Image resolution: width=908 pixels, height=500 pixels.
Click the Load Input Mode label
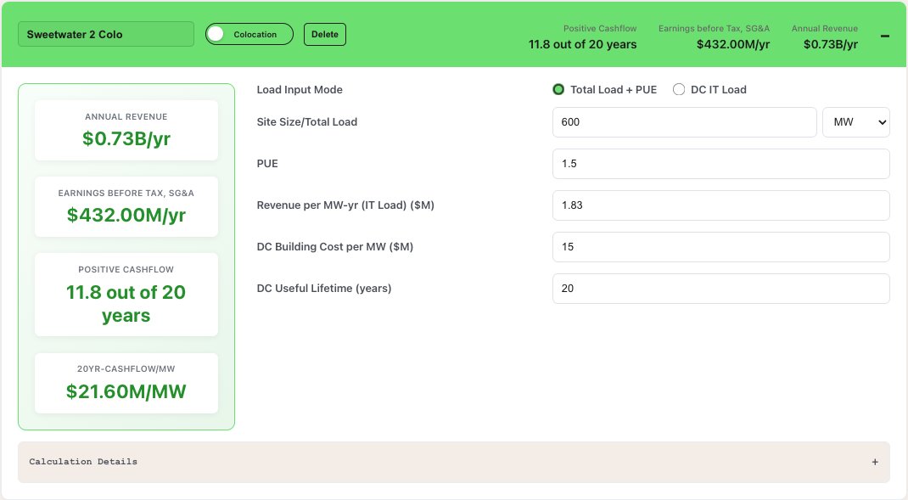[x=300, y=89]
